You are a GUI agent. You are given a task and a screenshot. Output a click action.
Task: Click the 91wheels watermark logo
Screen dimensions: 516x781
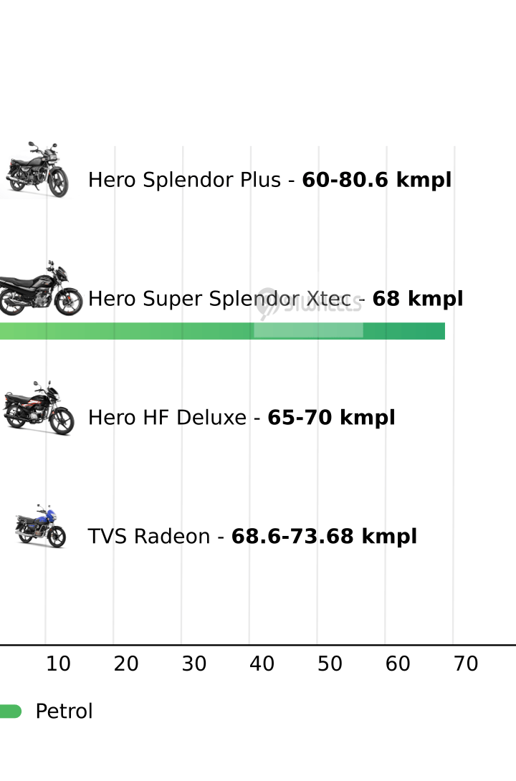pos(309,303)
